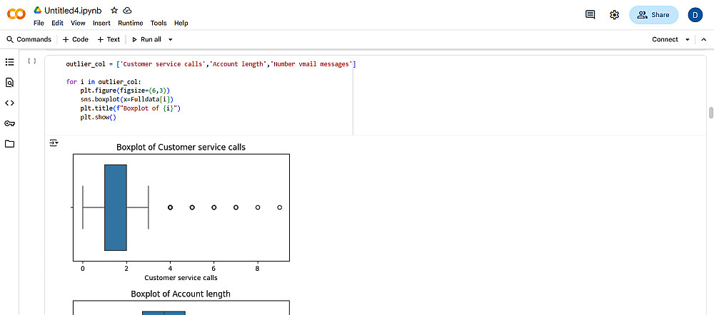Open find and replace sidebar icon
This screenshot has width=714, height=315.
(9, 82)
